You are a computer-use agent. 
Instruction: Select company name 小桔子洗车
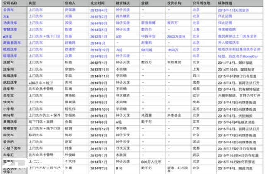(x=12, y=148)
